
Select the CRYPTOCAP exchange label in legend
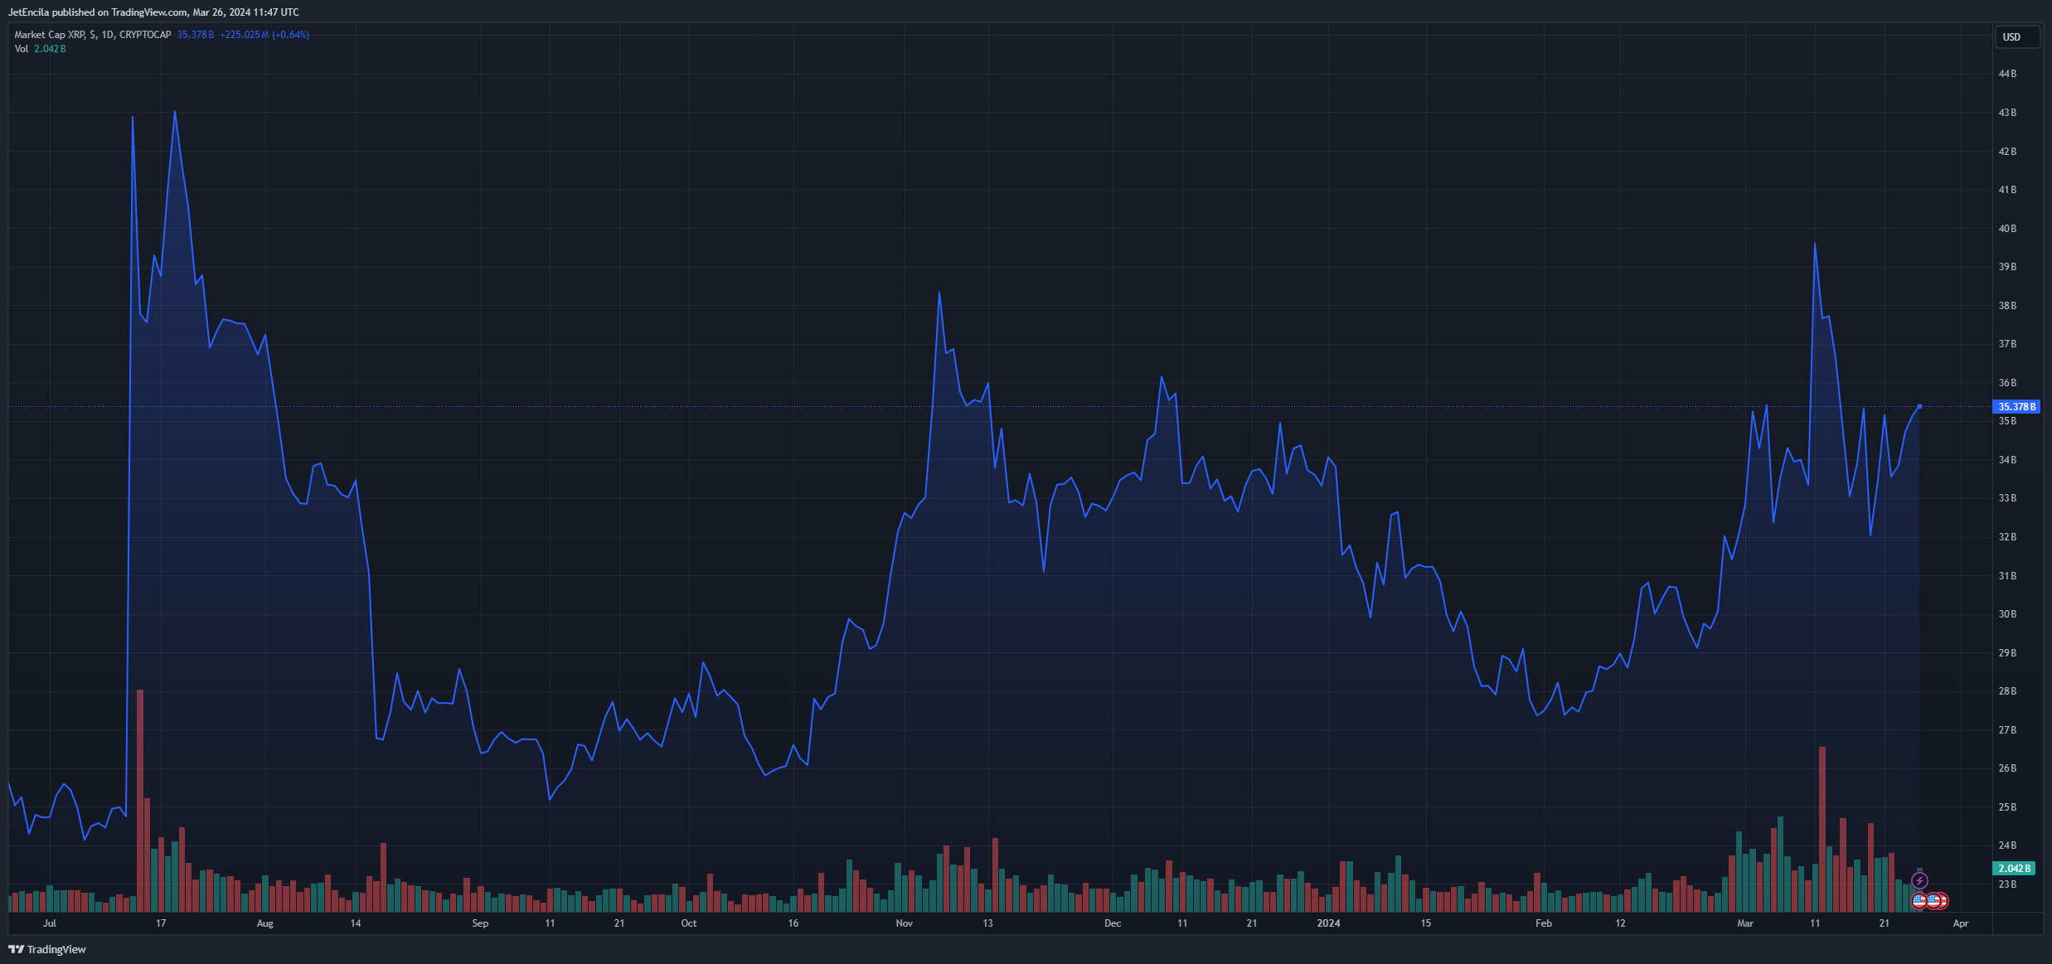pos(146,35)
